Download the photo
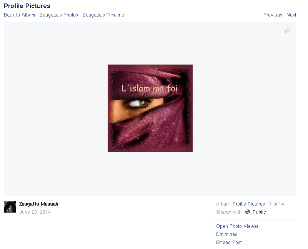308x249 pixels. [x=227, y=234]
